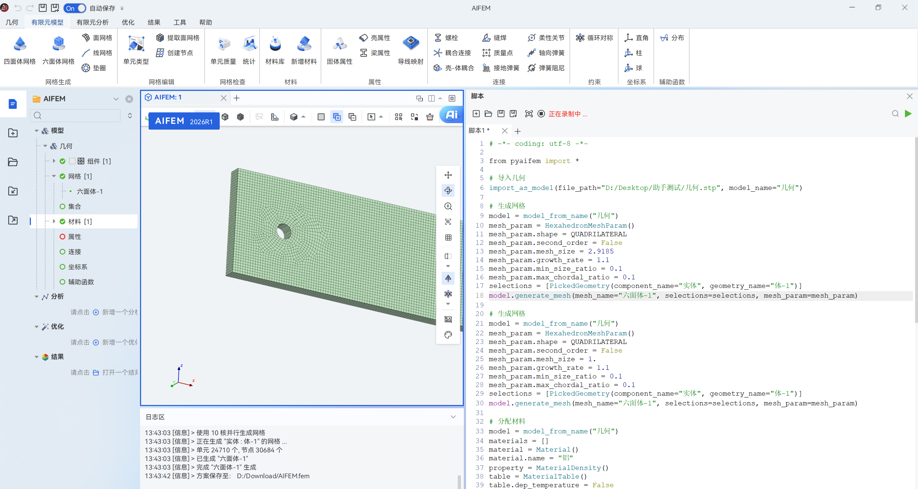Select the 面网格 surface mesh tool
918x489 pixels.
(x=97, y=38)
